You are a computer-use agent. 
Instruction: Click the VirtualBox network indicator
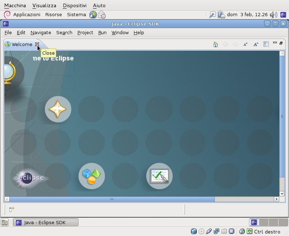click(x=216, y=231)
